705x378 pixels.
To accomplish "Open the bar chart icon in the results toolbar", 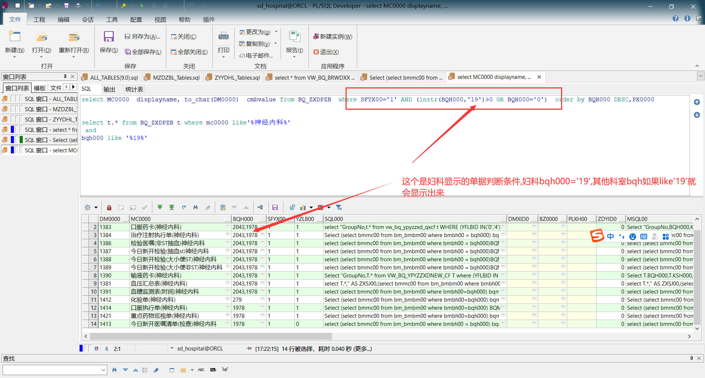I will (303, 208).
